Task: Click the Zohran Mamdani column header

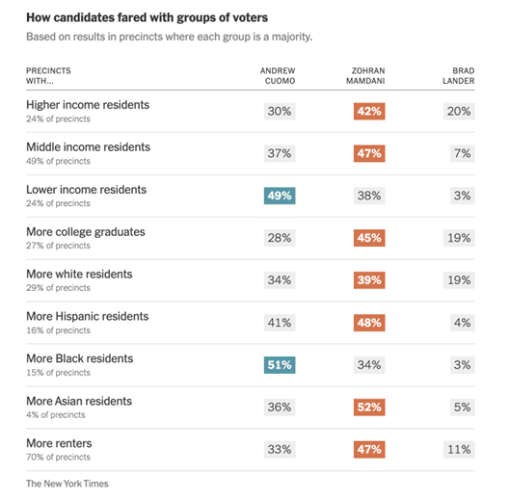Action: point(365,76)
